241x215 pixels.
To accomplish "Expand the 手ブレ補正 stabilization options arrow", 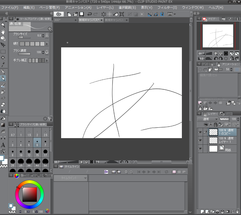I will pos(47,60).
